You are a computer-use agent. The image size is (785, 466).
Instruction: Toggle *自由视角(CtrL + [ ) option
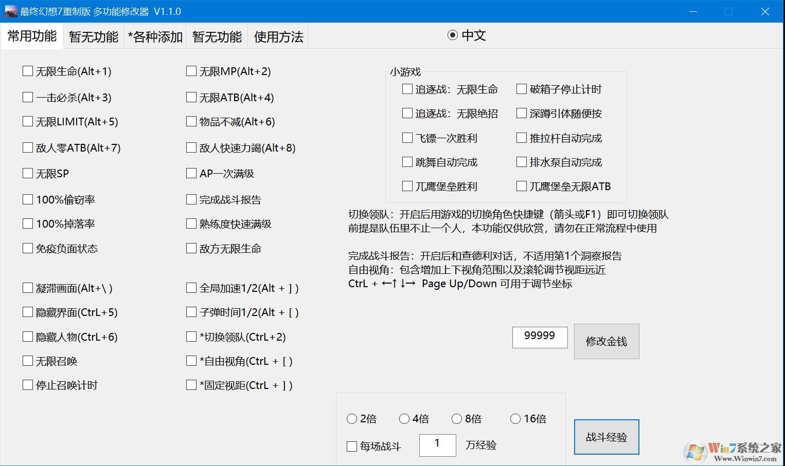190,360
